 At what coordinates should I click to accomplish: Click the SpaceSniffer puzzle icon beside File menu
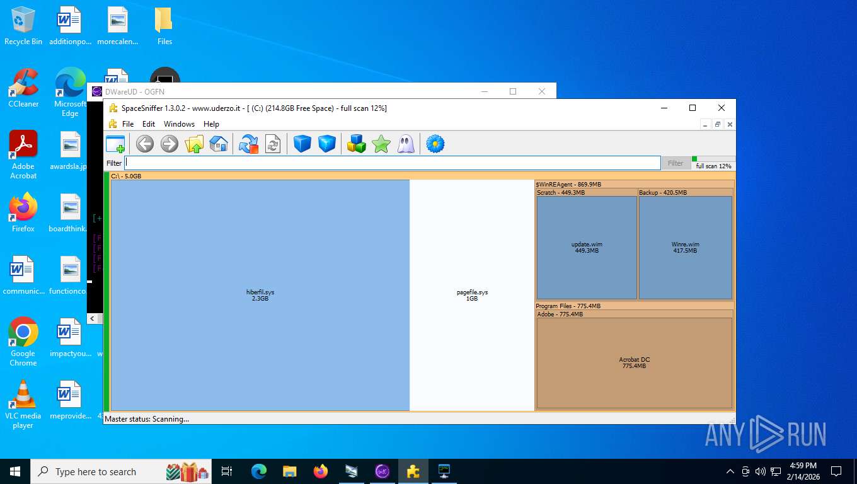pos(113,124)
